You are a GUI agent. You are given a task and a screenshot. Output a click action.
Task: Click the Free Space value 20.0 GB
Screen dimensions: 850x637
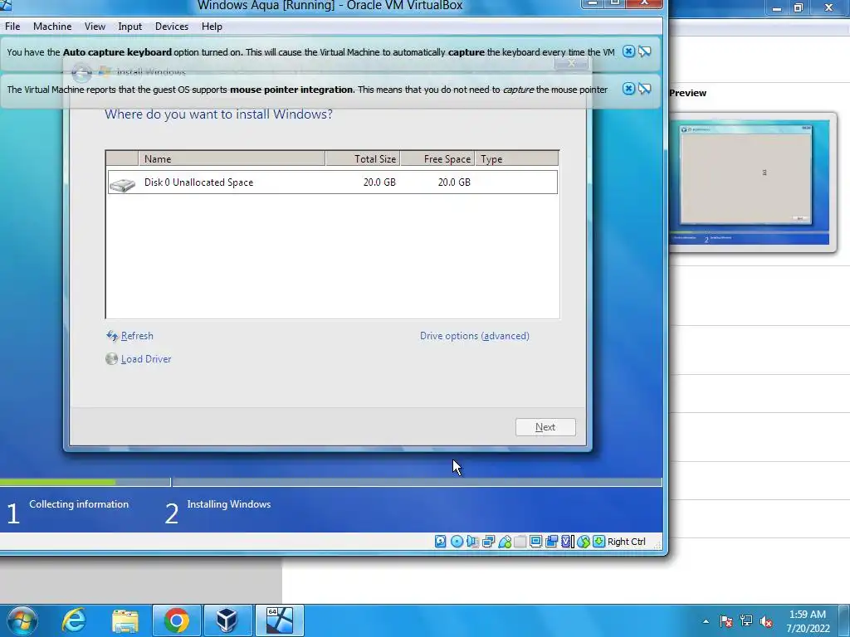454,182
